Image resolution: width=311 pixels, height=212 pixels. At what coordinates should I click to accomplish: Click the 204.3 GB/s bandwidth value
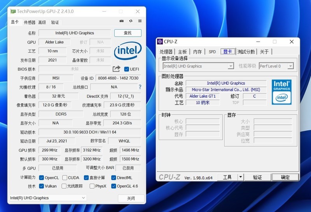tap(122, 123)
